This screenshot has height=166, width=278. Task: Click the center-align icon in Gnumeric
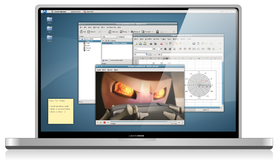coord(185,49)
